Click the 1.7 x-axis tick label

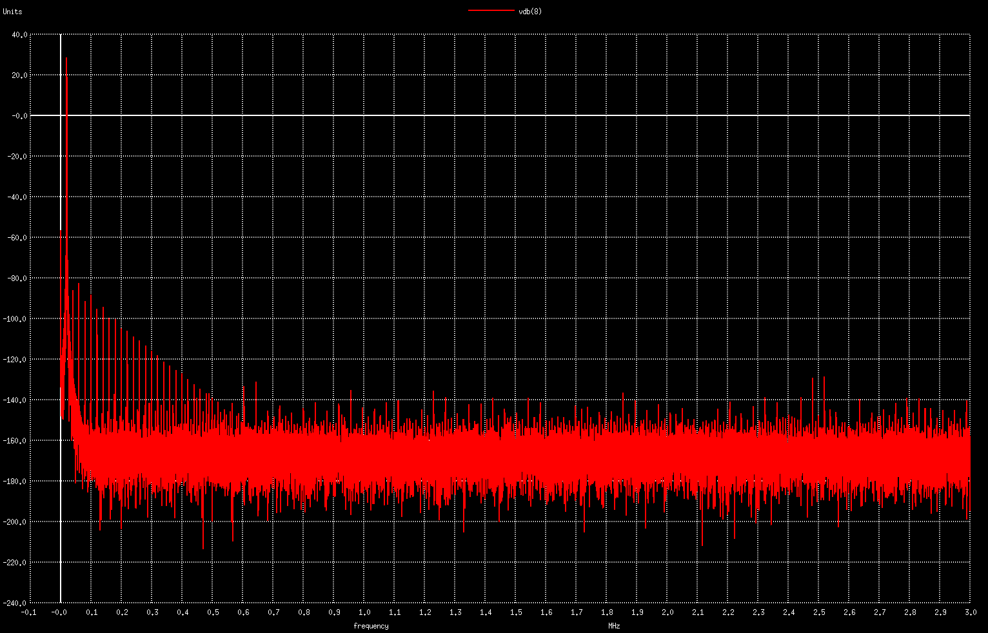pos(577,612)
